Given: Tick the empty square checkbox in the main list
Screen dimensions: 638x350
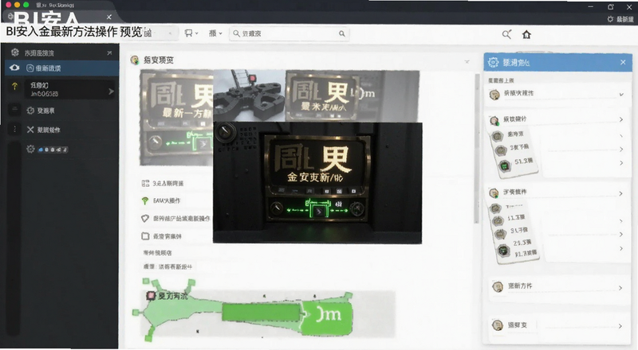Looking at the screenshot, I should pyautogui.click(x=145, y=236).
